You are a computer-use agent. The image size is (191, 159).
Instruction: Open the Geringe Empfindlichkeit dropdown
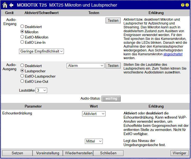pos(41,51)
